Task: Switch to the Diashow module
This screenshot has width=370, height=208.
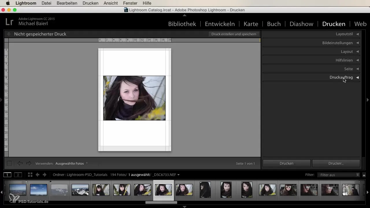Action: pyautogui.click(x=301, y=24)
